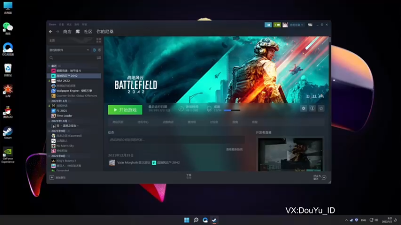401x225 pixels.
Task: Select F1 2021 in library list
Action: click(x=62, y=110)
